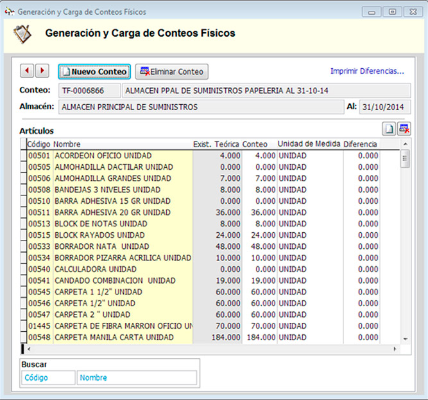This screenshot has width=428, height=400.
Task: Click the next record red arrow
Action: (42, 71)
